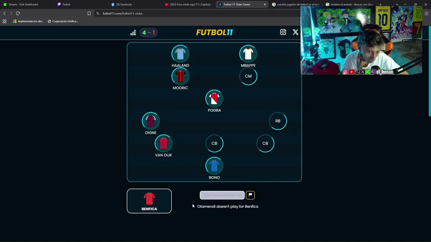
Task: Open the Futbol11 Instagram page
Action: pos(283,32)
